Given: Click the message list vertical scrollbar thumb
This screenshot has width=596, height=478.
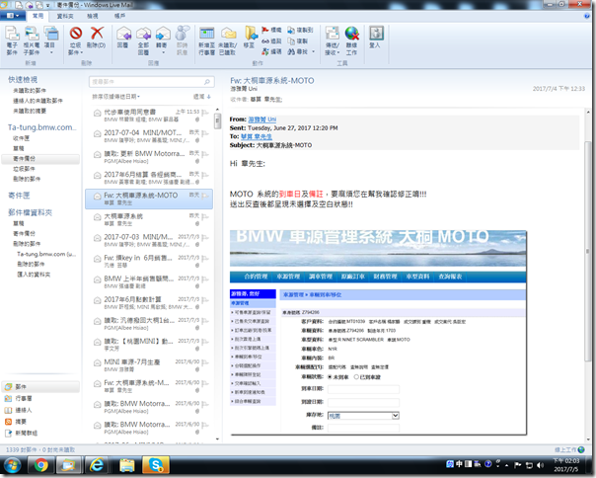Looking at the screenshot, I should click(x=217, y=121).
